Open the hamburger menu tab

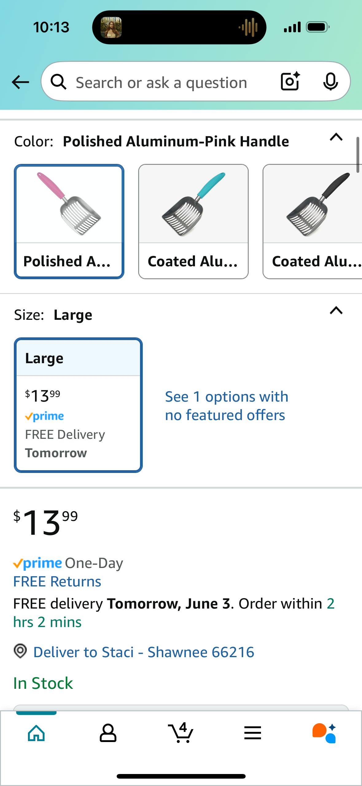253,733
